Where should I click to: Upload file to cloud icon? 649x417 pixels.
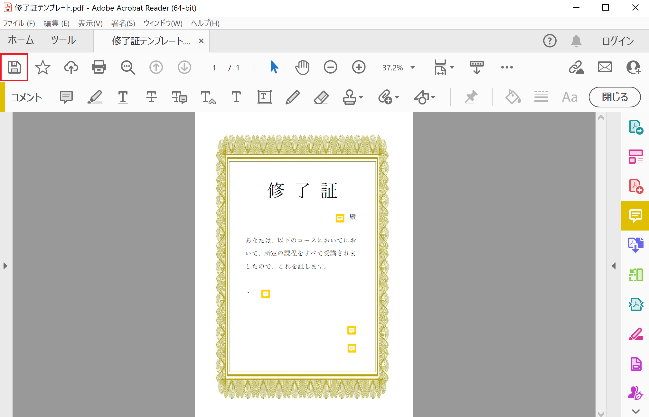click(x=71, y=68)
